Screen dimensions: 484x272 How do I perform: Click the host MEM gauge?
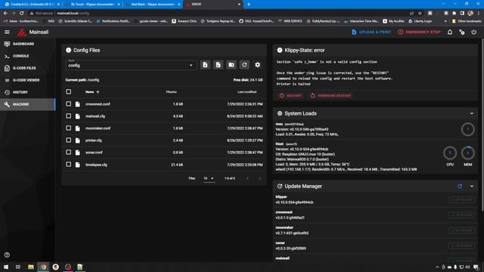pyautogui.click(x=467, y=153)
